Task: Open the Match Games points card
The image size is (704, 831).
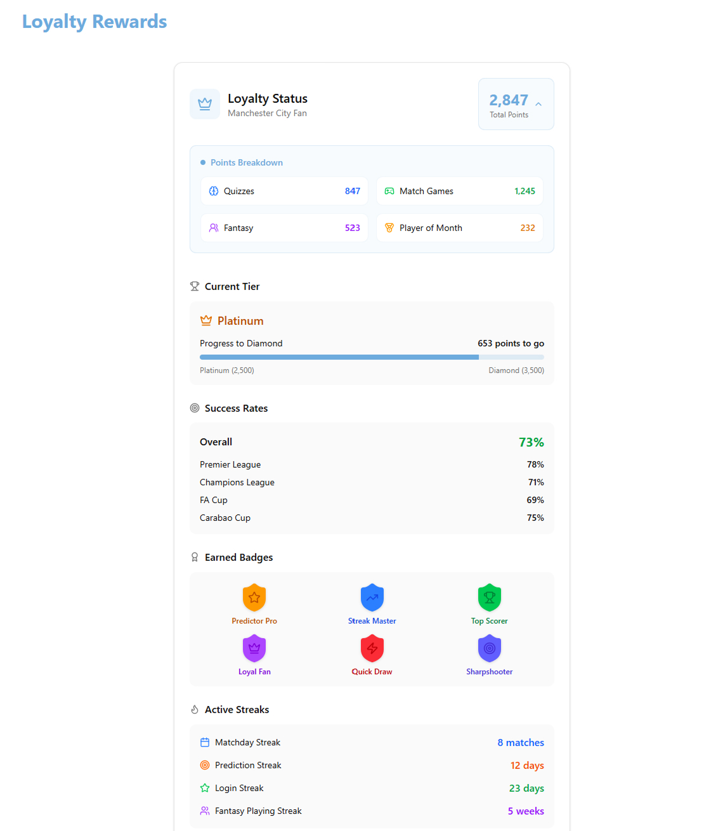Action: pyautogui.click(x=460, y=191)
